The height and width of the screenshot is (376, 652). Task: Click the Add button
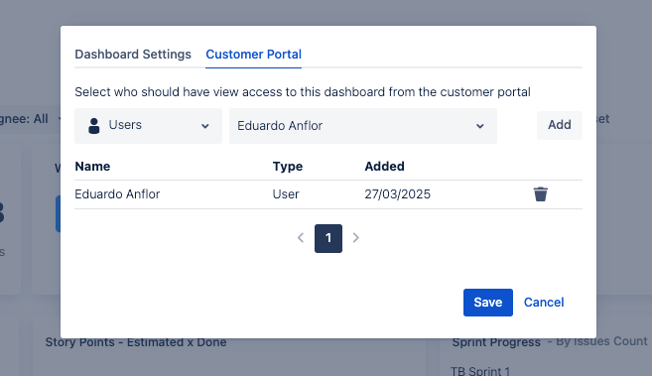click(x=560, y=125)
